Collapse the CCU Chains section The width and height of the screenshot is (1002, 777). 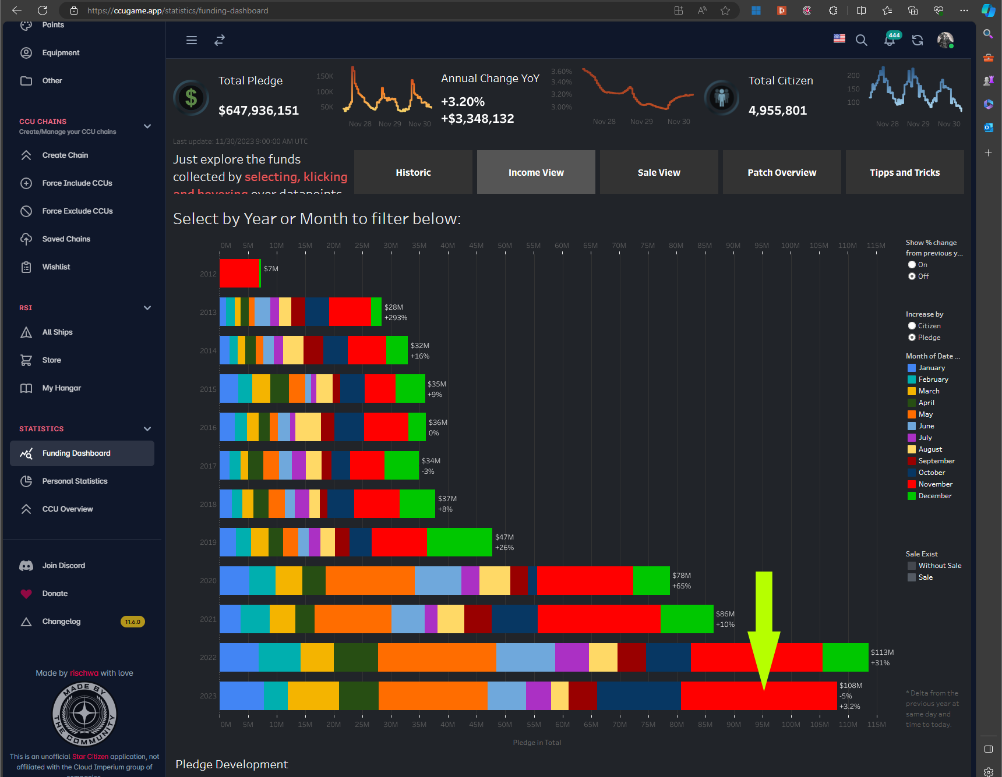[x=147, y=126]
